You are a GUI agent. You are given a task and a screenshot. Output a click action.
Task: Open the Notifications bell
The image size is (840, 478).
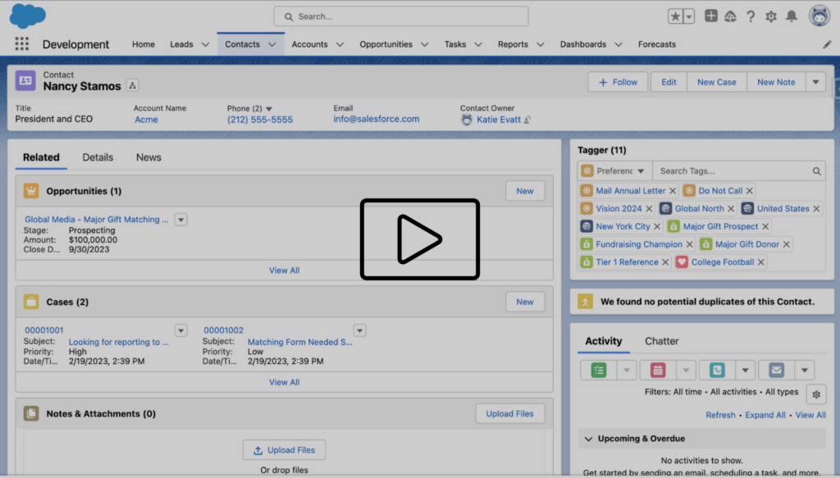click(792, 16)
